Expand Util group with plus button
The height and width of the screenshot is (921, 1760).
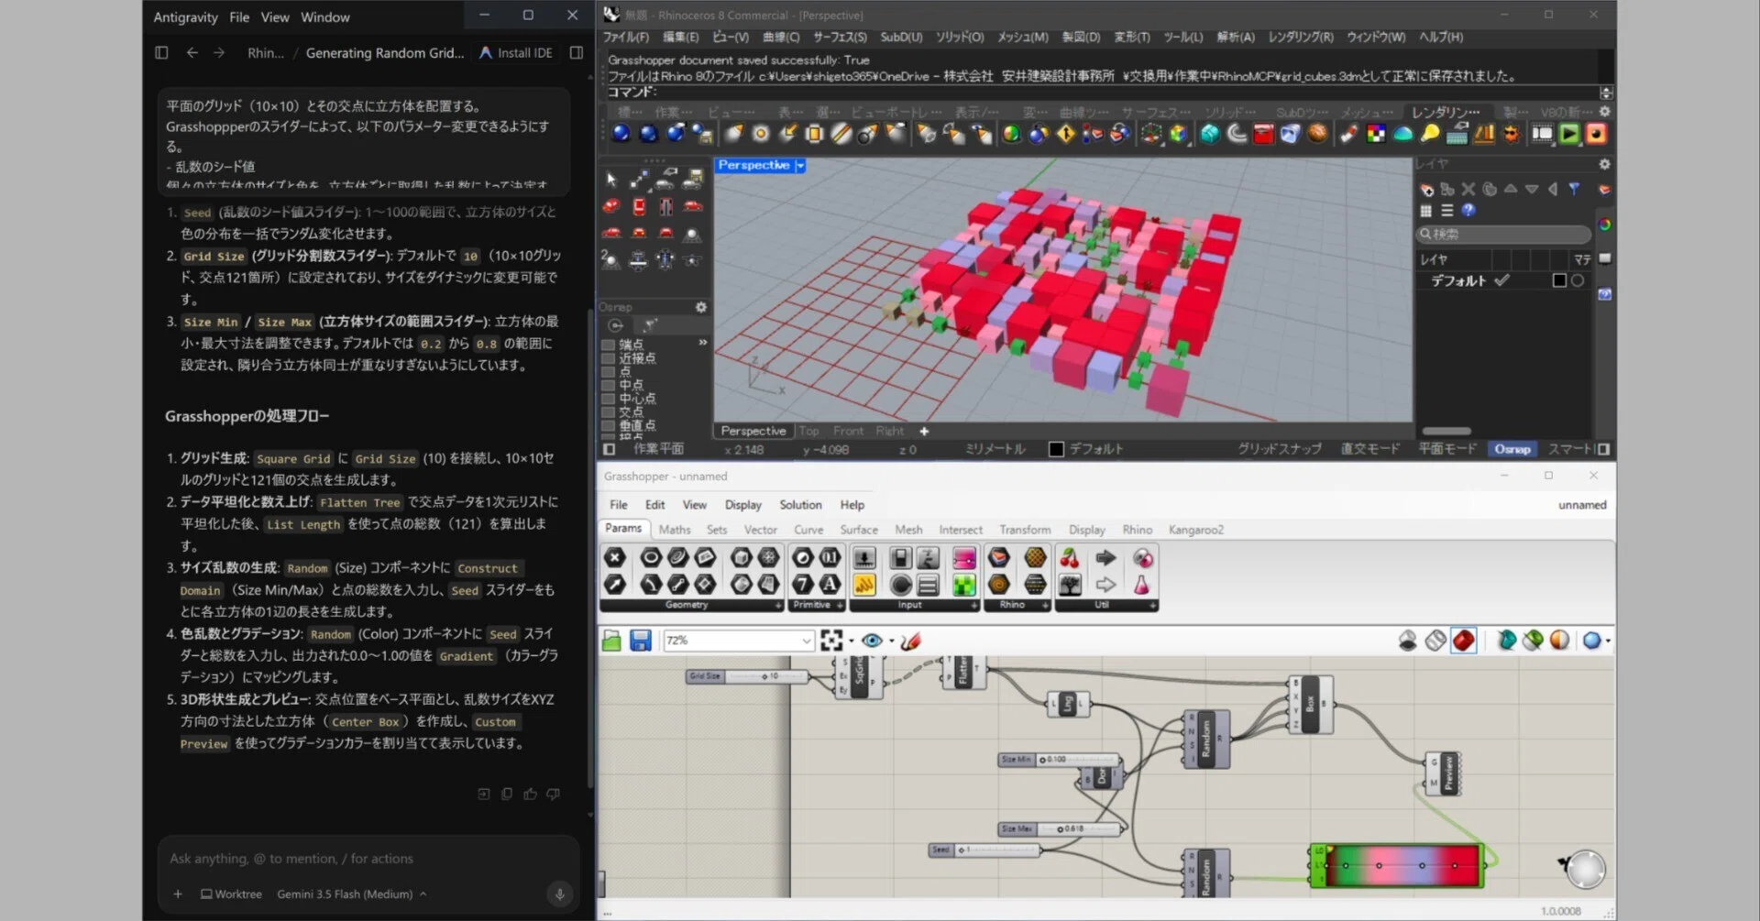[1154, 606]
